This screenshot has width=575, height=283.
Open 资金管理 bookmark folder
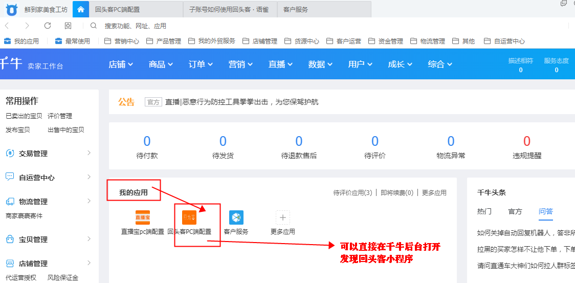pyautogui.click(x=385, y=41)
